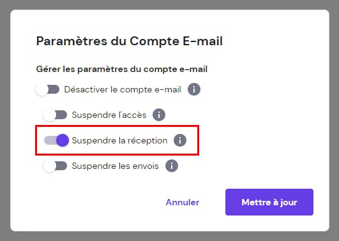This screenshot has width=339, height=241.
Task: Cancel with the Annuler link
Action: (x=183, y=202)
